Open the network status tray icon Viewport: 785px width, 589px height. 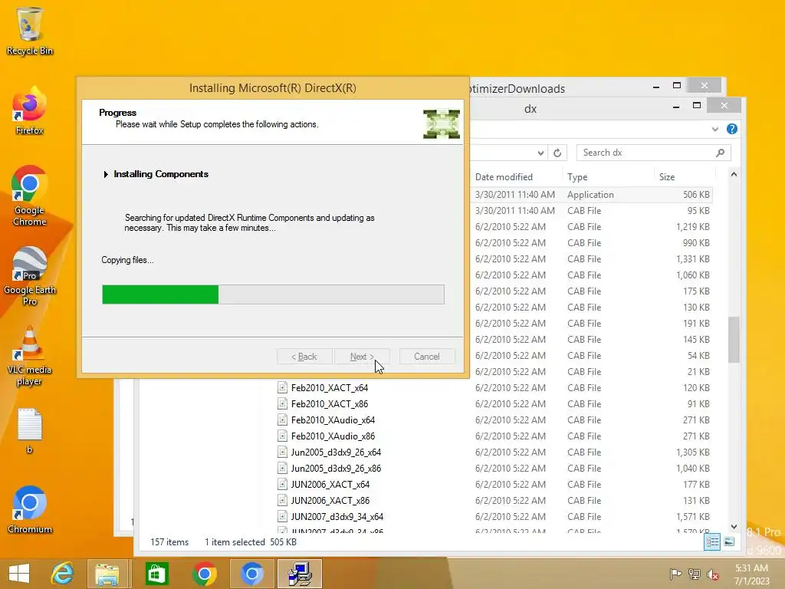tap(695, 574)
